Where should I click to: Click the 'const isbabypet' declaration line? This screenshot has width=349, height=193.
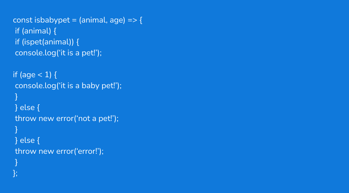pyautogui.click(x=78, y=20)
